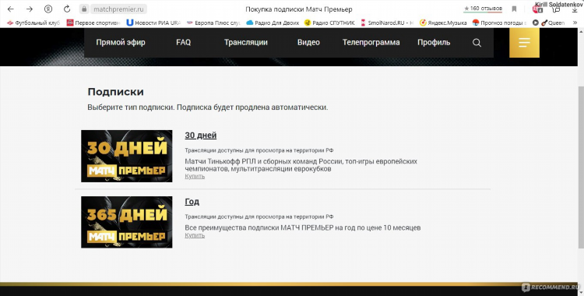
Task: Bookmark this page with the flag icon
Action: [515, 9]
